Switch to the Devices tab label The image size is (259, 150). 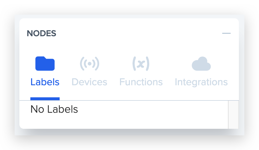pos(89,82)
